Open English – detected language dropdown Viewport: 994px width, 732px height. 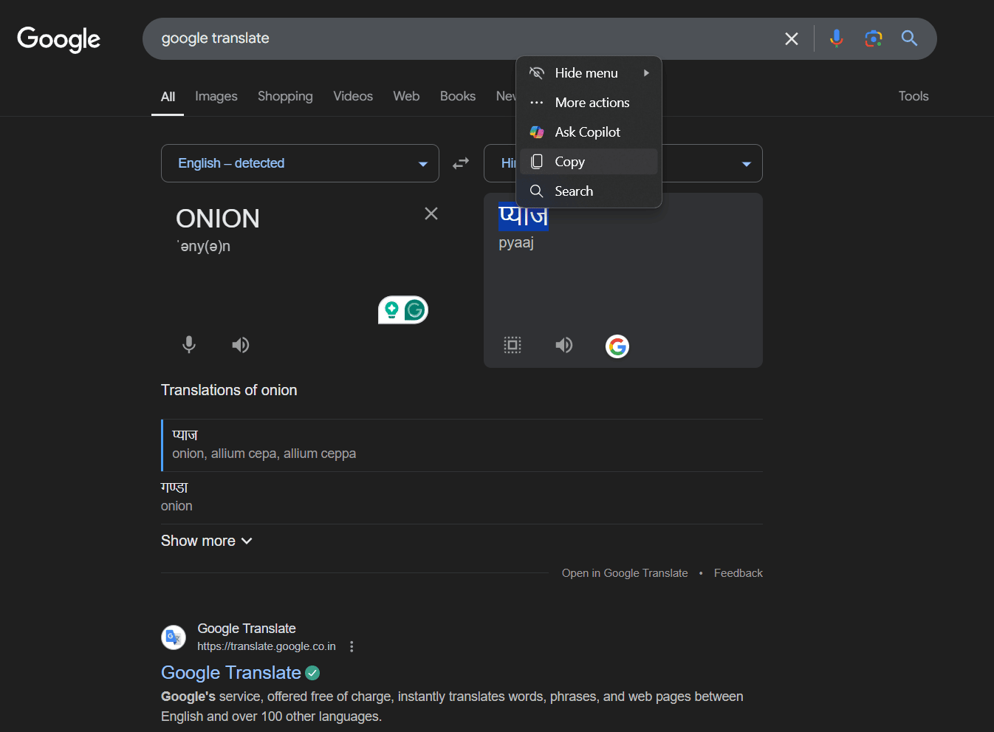[x=300, y=163]
